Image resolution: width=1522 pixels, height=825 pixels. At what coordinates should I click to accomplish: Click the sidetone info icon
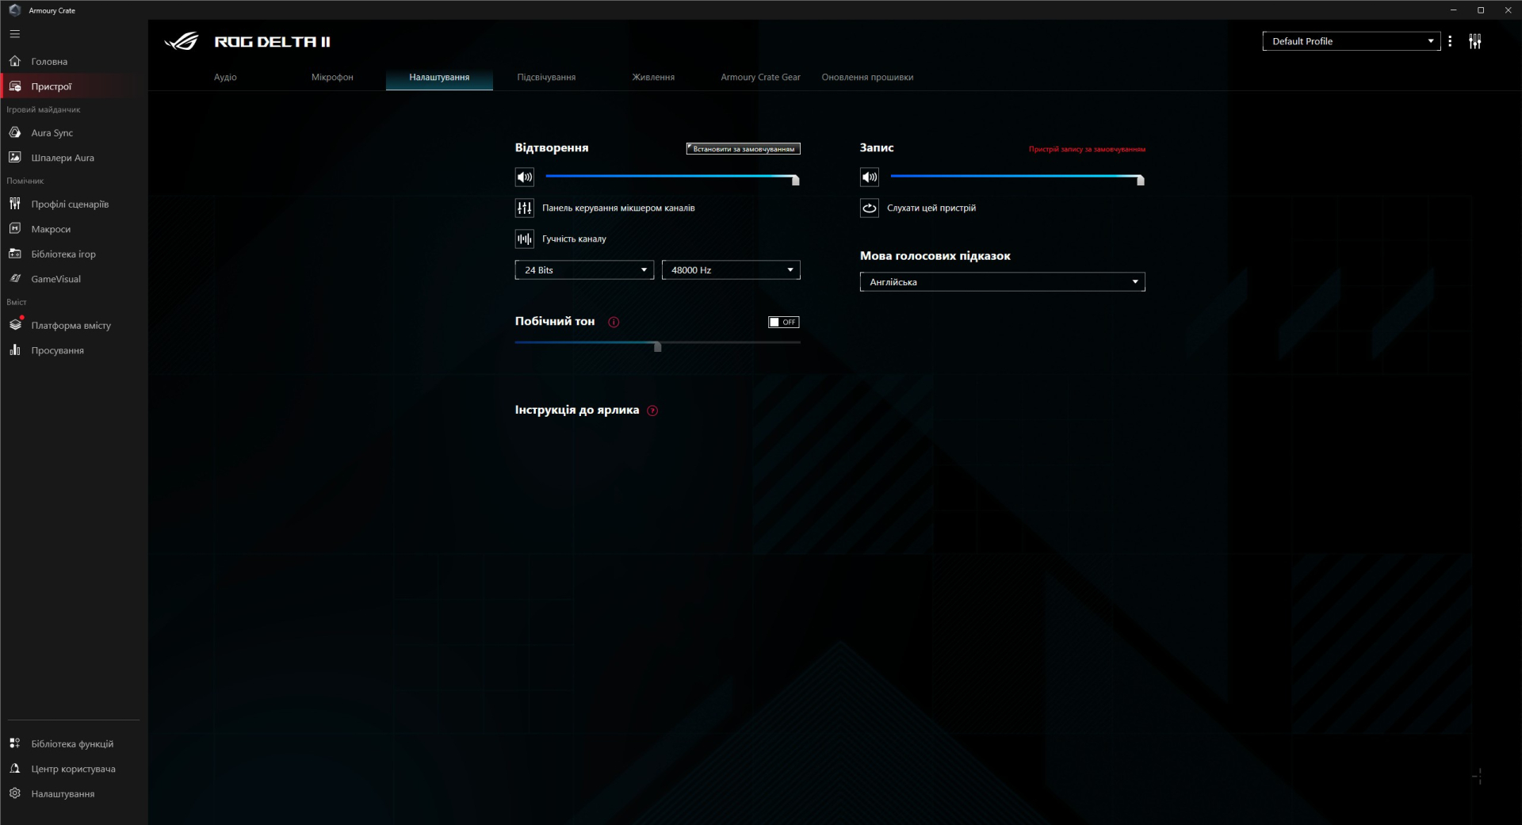click(614, 322)
